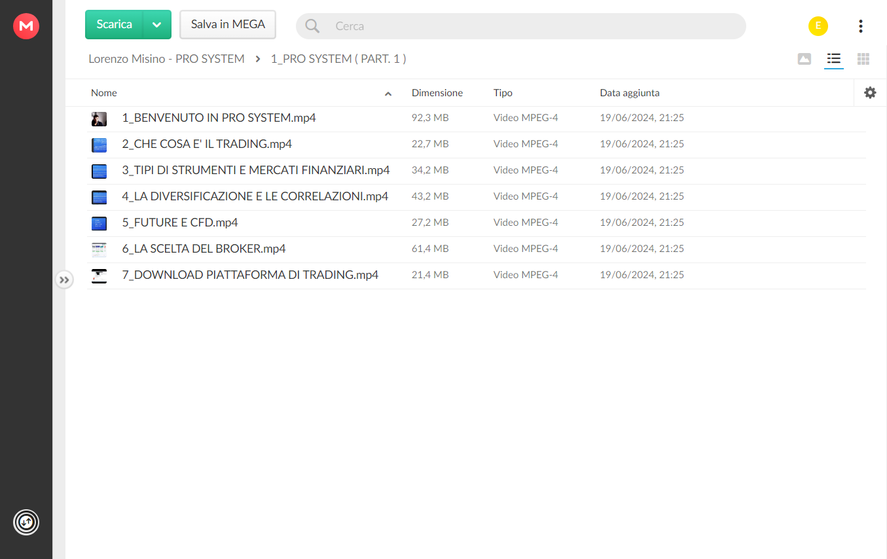Viewport: 887px width, 559px height.
Task: Sort by the Data aggiunta column header
Action: point(630,93)
